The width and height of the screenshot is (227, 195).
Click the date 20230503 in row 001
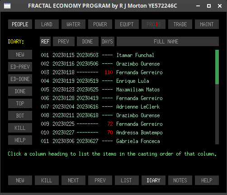click(x=88, y=55)
